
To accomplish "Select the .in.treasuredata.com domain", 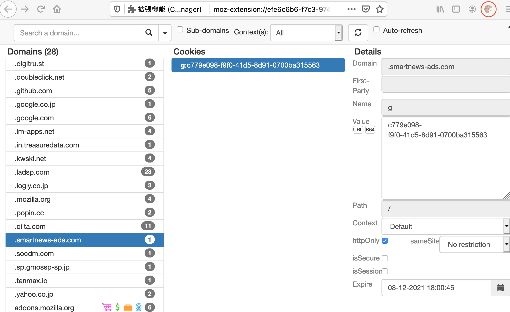I will (84, 145).
